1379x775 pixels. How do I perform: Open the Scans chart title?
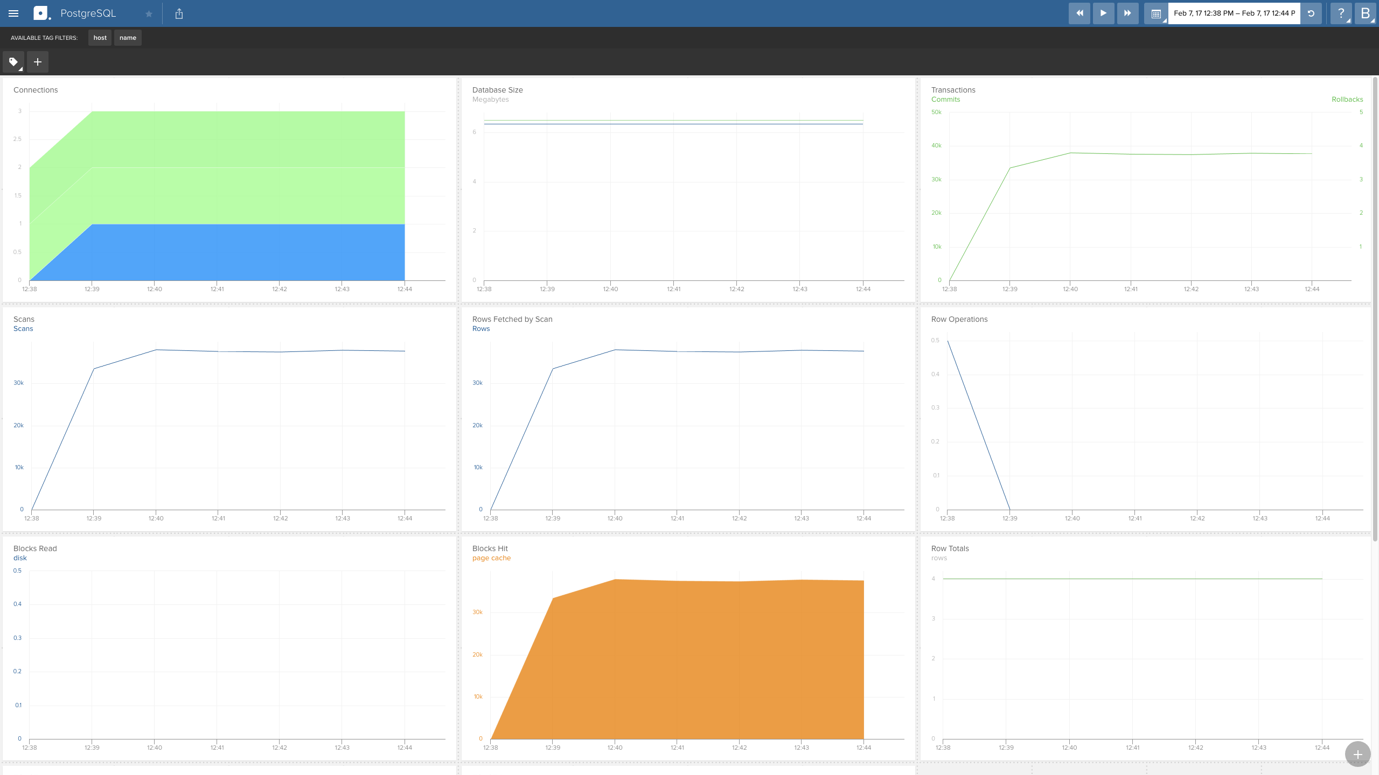pos(24,319)
